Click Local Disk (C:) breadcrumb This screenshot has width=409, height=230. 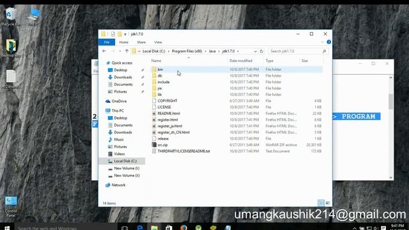pos(153,51)
